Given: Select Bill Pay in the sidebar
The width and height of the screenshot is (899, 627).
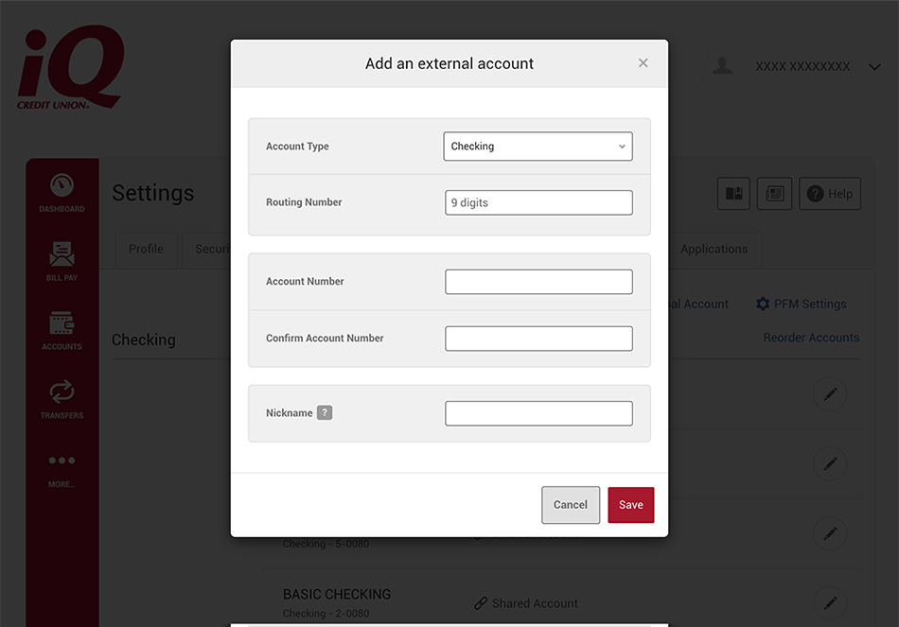Looking at the screenshot, I should point(62,261).
